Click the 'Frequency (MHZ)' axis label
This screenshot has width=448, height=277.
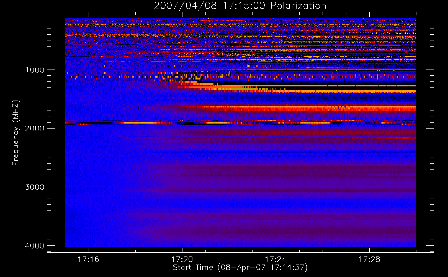(x=16, y=133)
